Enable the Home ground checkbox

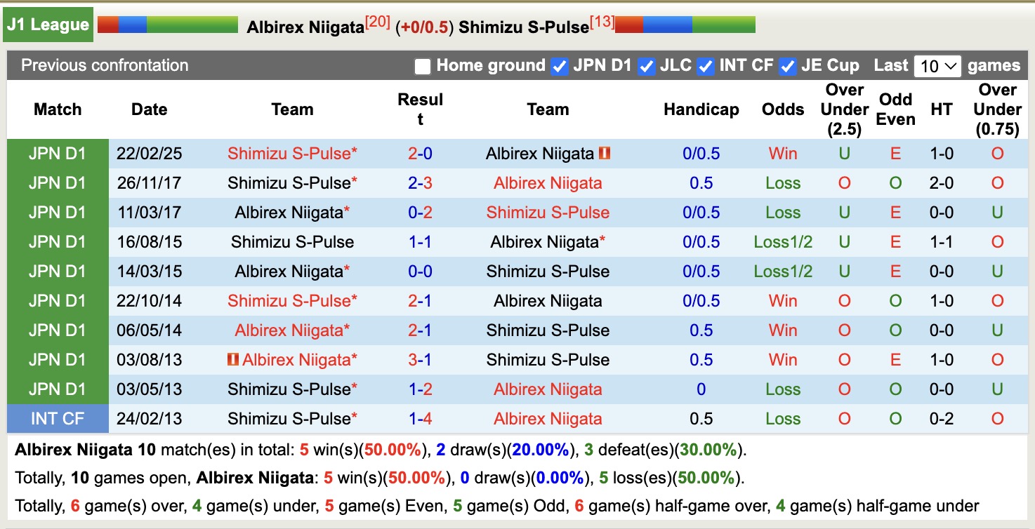[x=422, y=65]
